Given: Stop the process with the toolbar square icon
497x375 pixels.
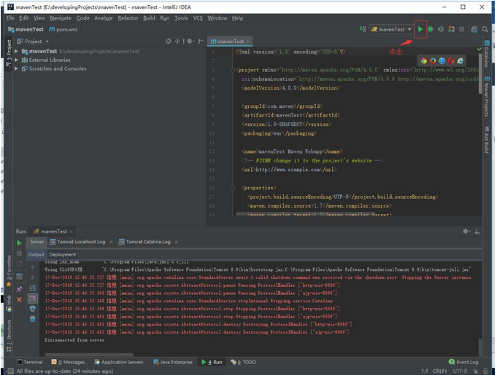Looking at the screenshot, I should pos(462,29).
